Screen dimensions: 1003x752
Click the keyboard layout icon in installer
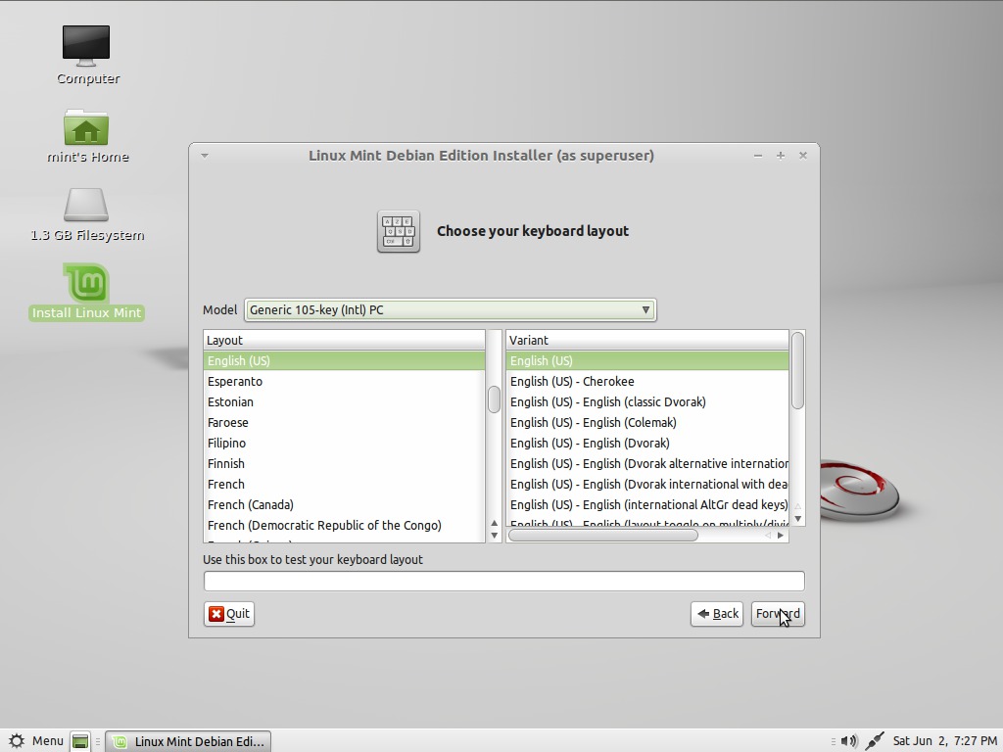tap(399, 231)
